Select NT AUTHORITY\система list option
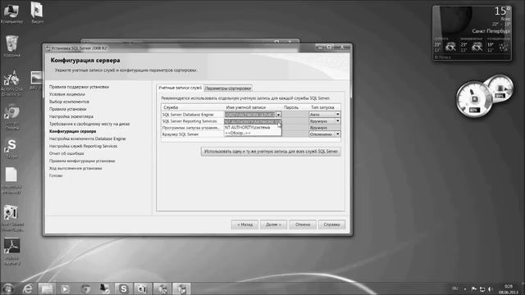525x295 pixels. tap(253, 128)
